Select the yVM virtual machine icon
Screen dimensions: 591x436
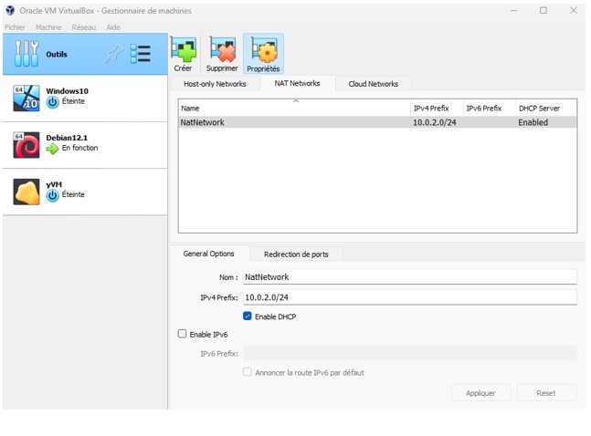26,191
